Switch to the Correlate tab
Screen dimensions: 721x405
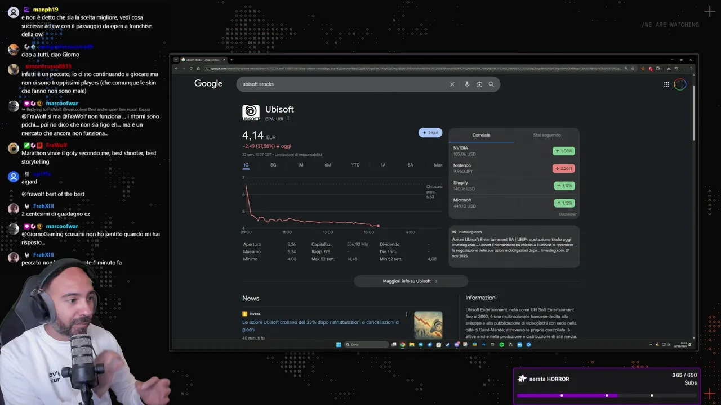pos(481,135)
